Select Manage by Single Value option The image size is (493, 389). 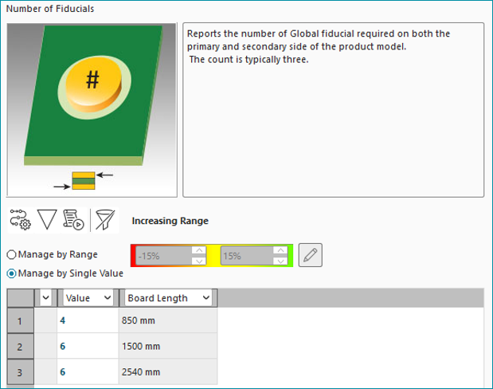coord(65,273)
